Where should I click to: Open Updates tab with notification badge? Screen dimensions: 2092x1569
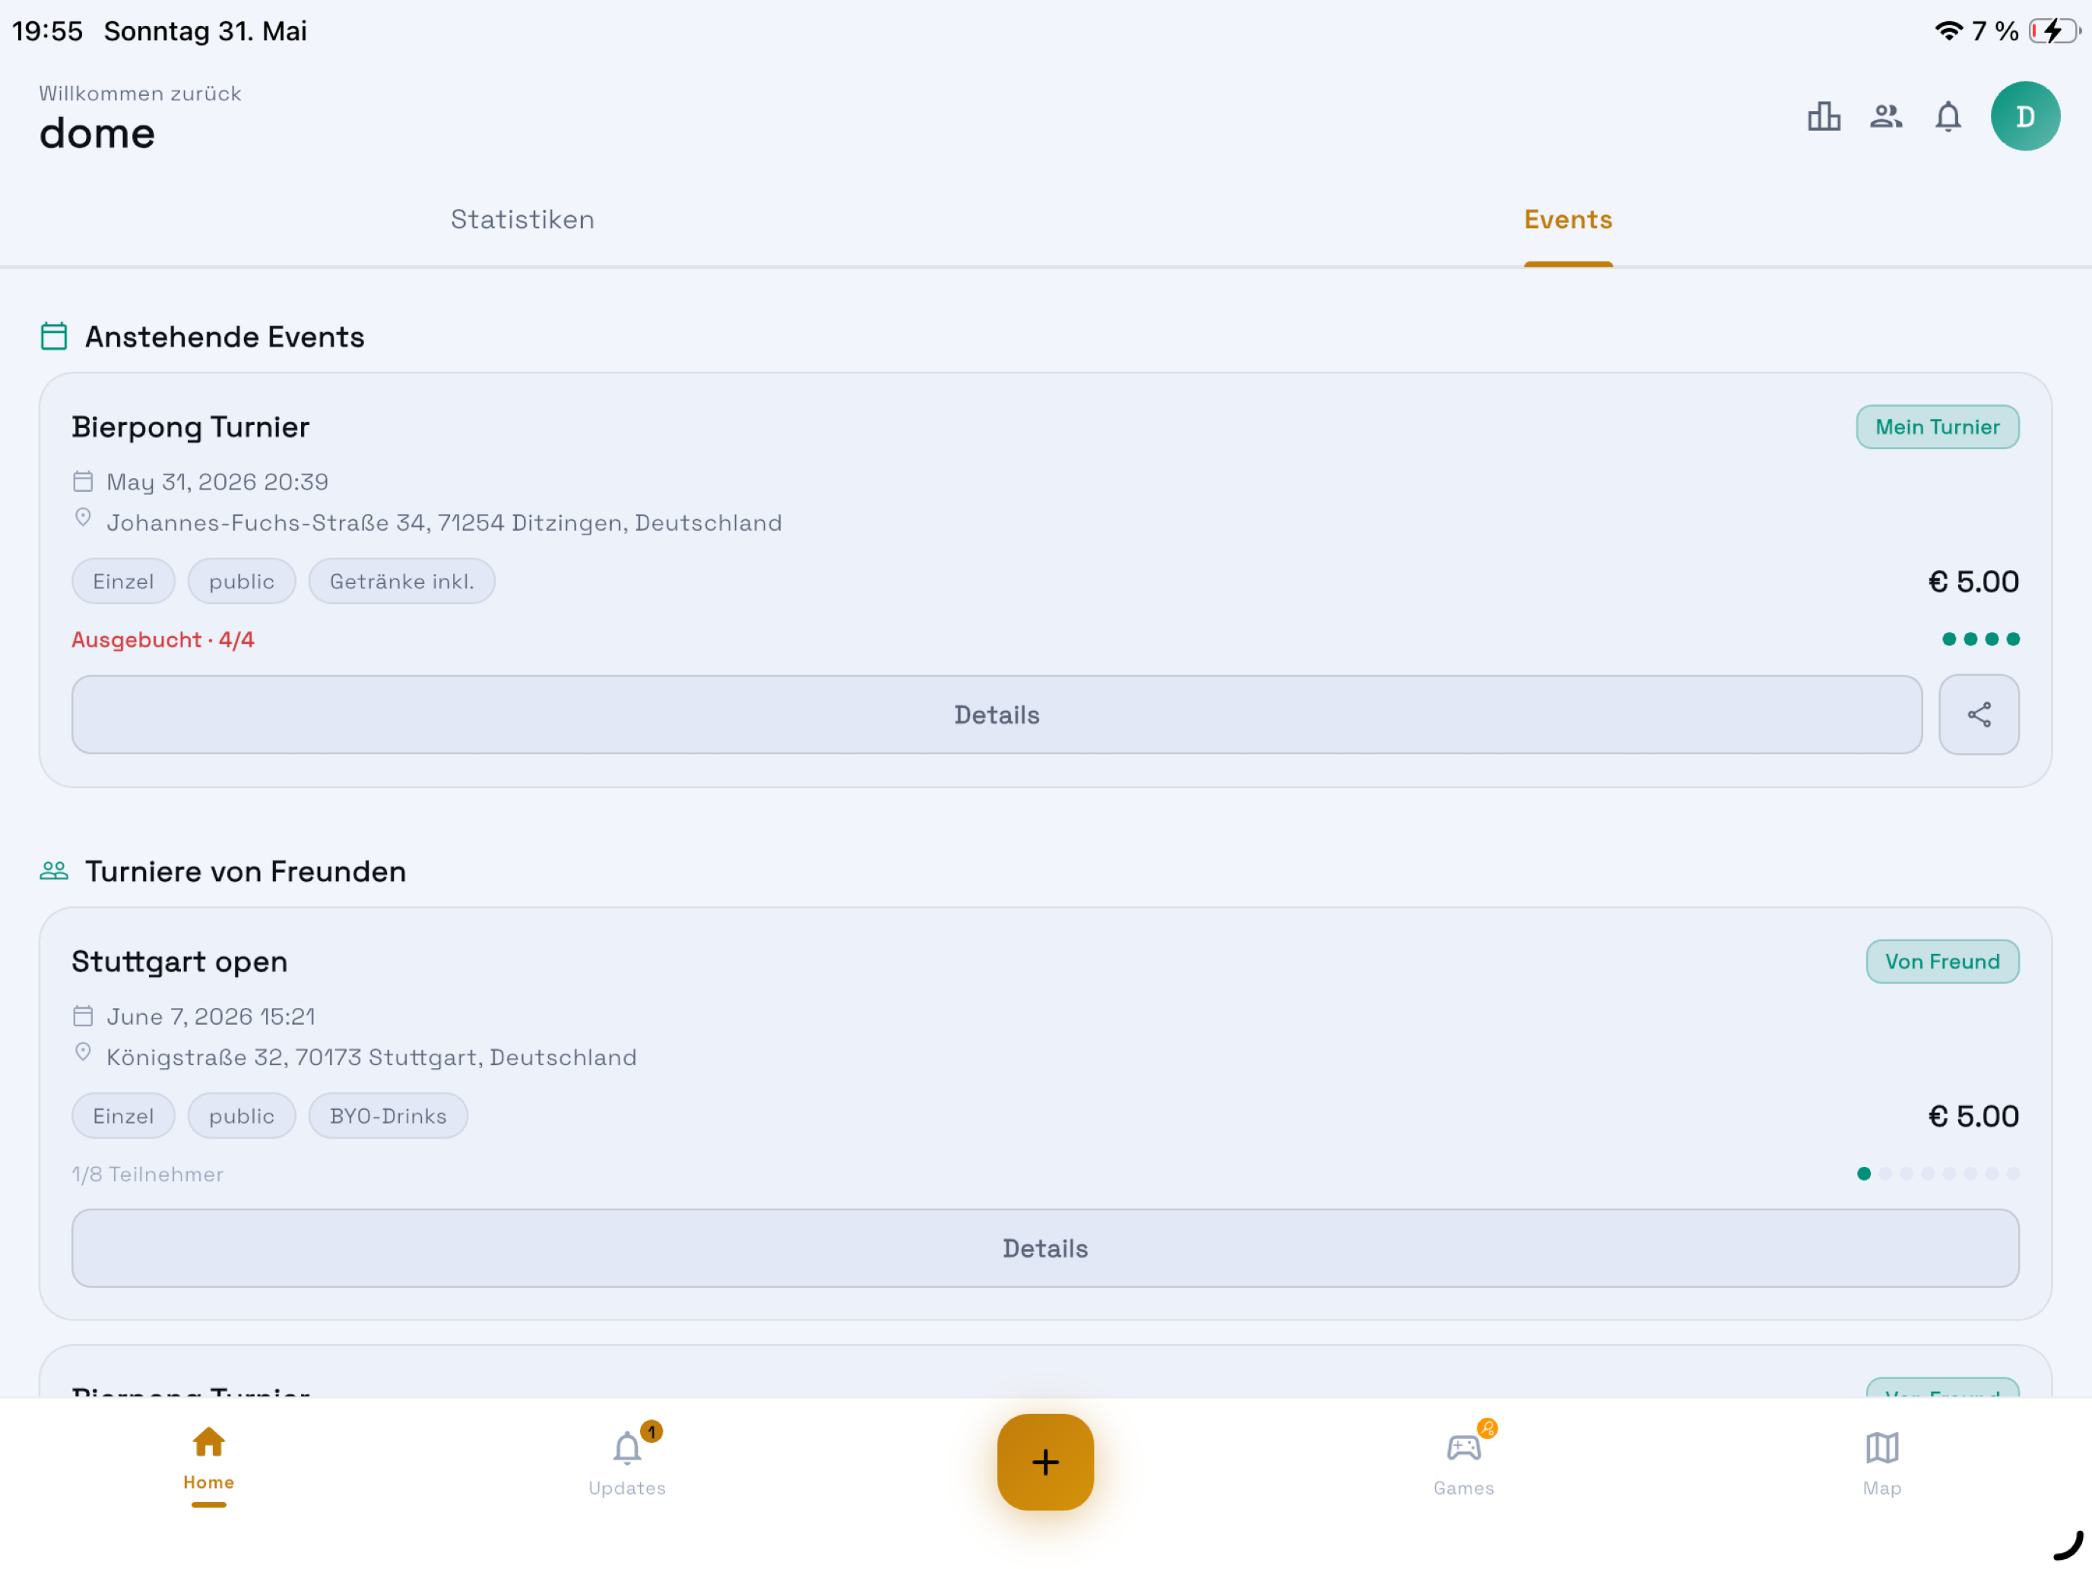[627, 1462]
